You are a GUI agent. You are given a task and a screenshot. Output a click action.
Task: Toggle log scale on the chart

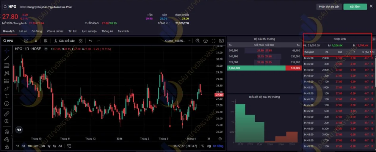(x=209, y=146)
